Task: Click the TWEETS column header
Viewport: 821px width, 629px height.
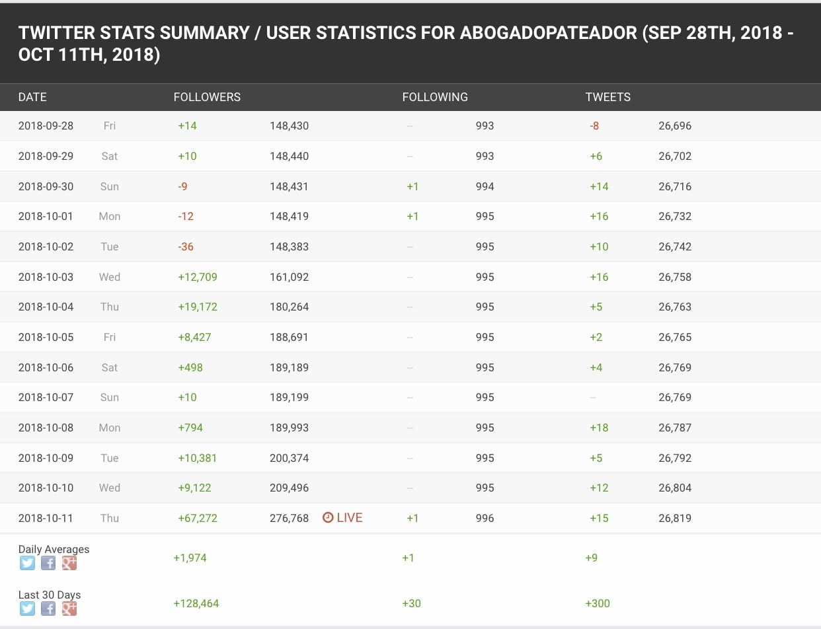Action: [608, 97]
